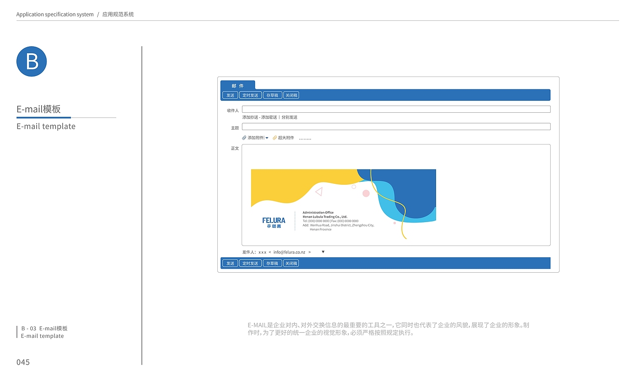This screenshot has height=378, width=635.
Task: Click the bottom 发送 button
Action: tap(230, 263)
